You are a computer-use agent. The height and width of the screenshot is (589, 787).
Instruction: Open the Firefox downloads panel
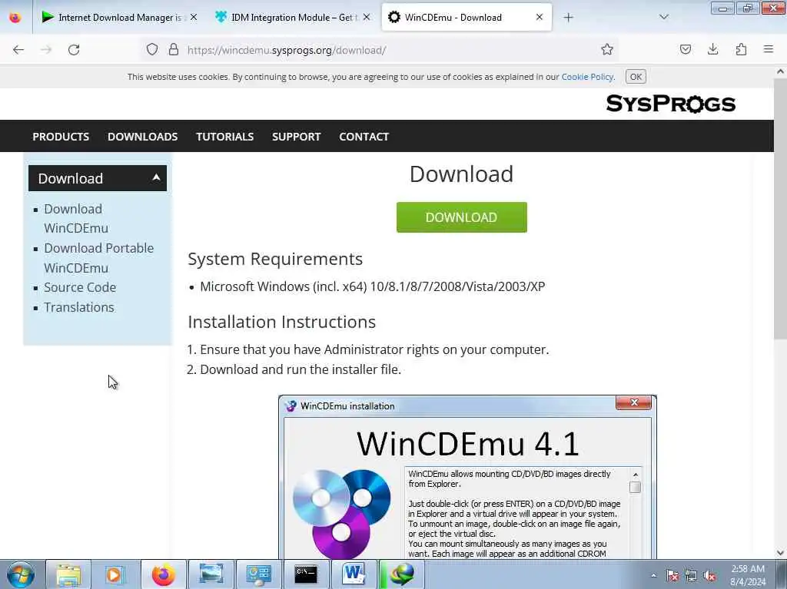tap(712, 49)
